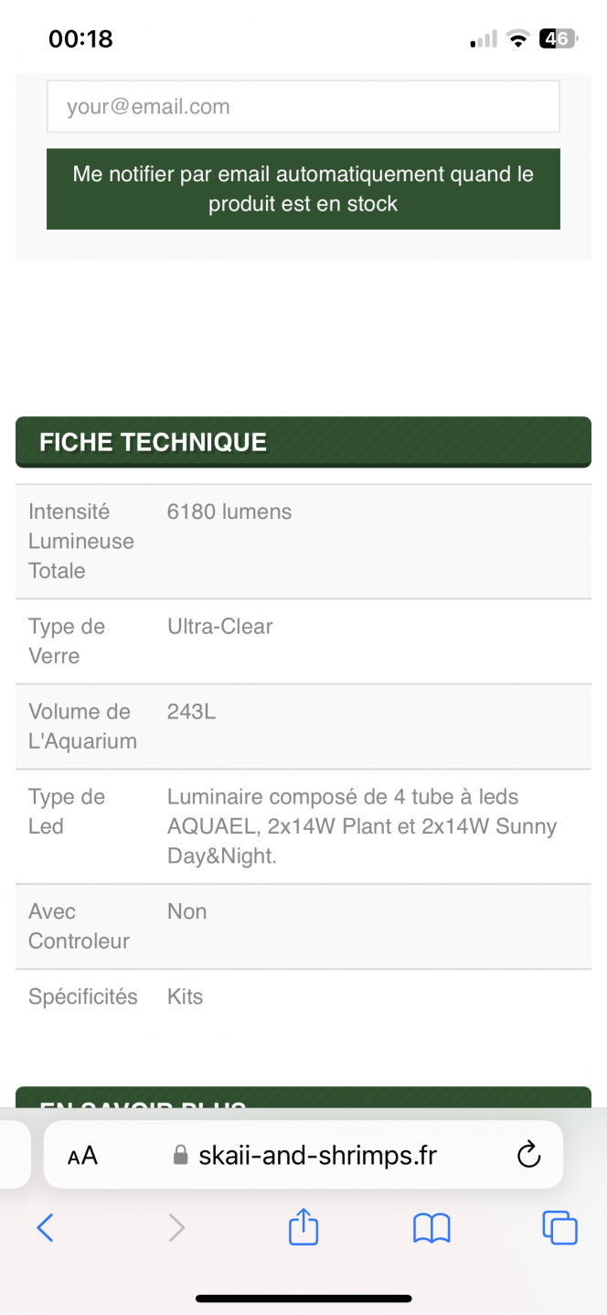Click Me notifier par email button
The width and height of the screenshot is (607, 1315).
303,189
